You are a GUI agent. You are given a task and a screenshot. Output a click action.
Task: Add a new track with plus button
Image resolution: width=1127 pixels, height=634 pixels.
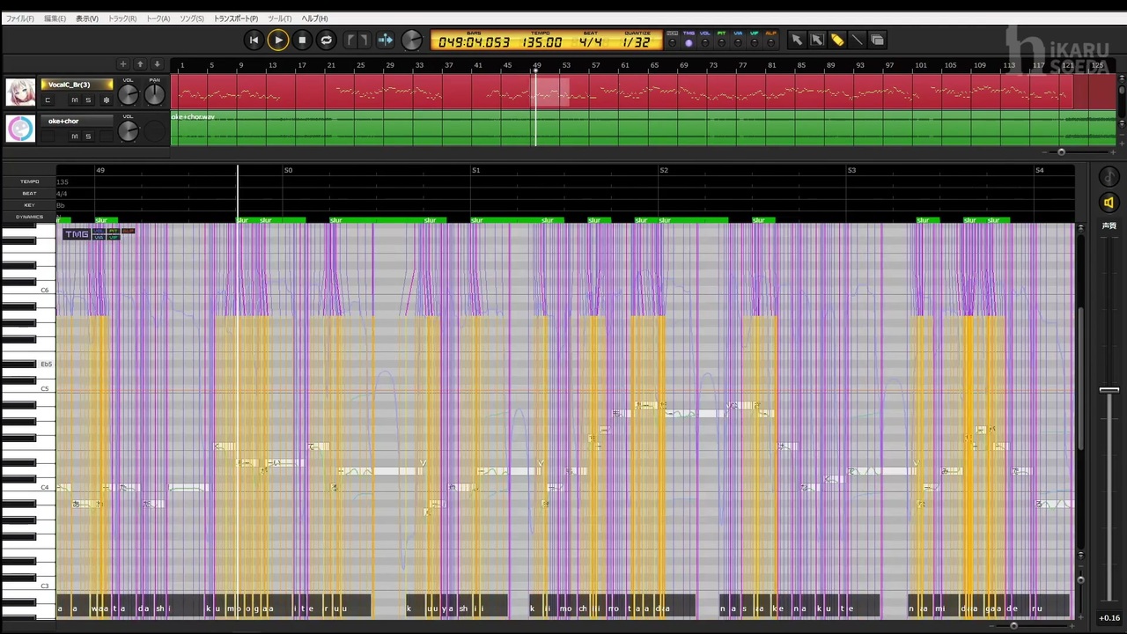[x=122, y=64]
